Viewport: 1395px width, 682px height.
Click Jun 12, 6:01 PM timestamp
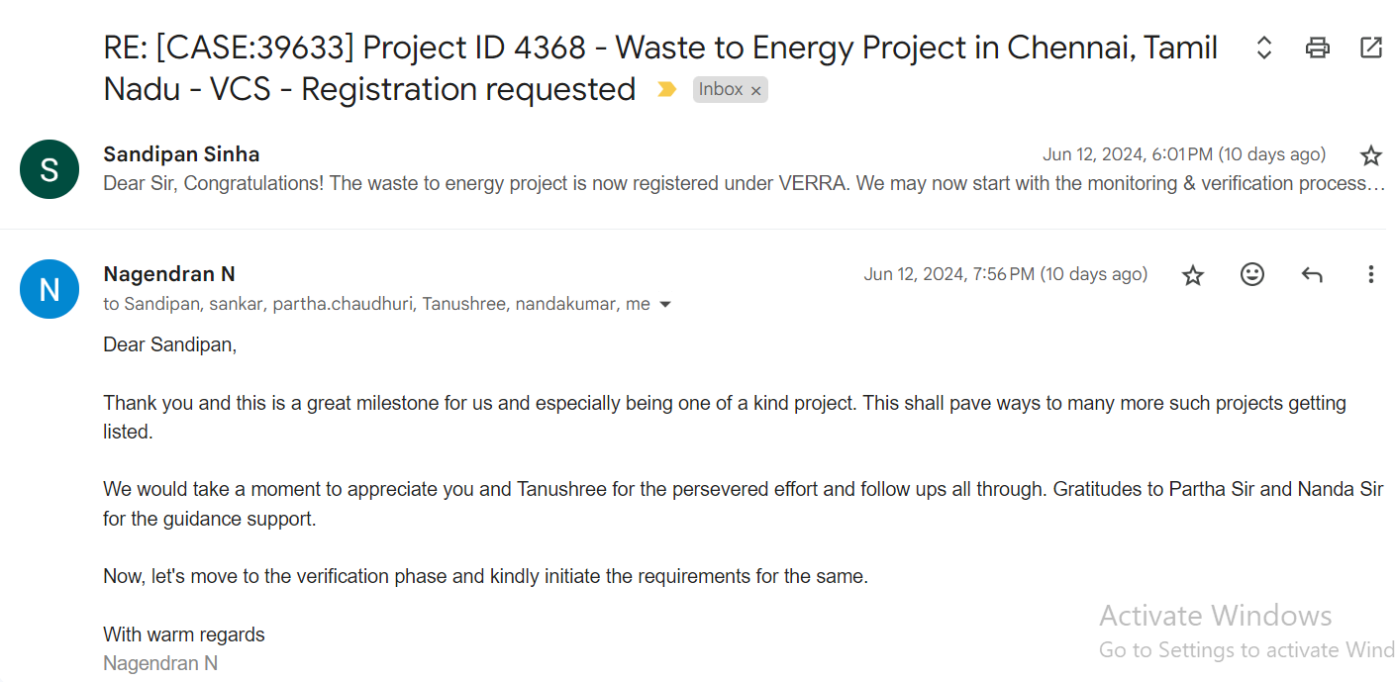click(1183, 154)
